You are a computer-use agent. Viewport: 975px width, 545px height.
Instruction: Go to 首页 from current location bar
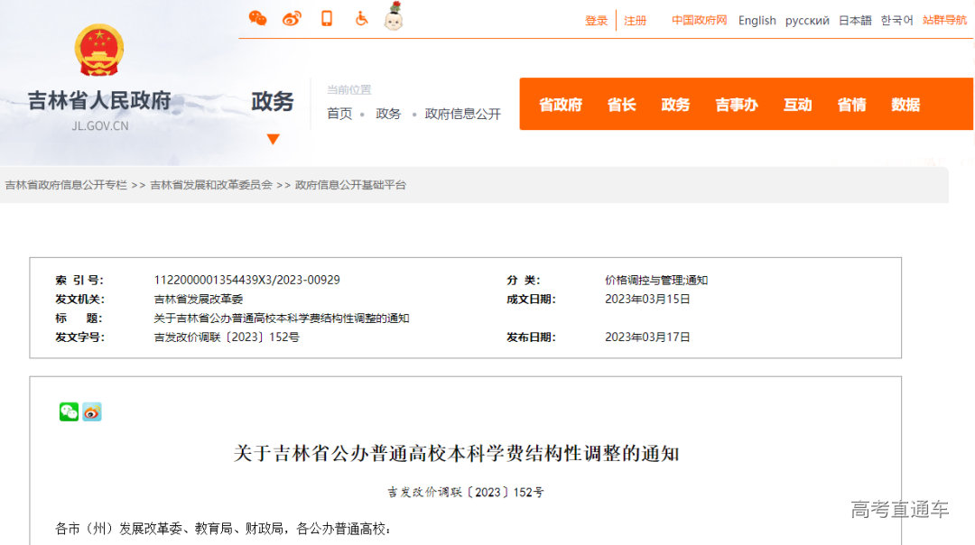coord(339,115)
